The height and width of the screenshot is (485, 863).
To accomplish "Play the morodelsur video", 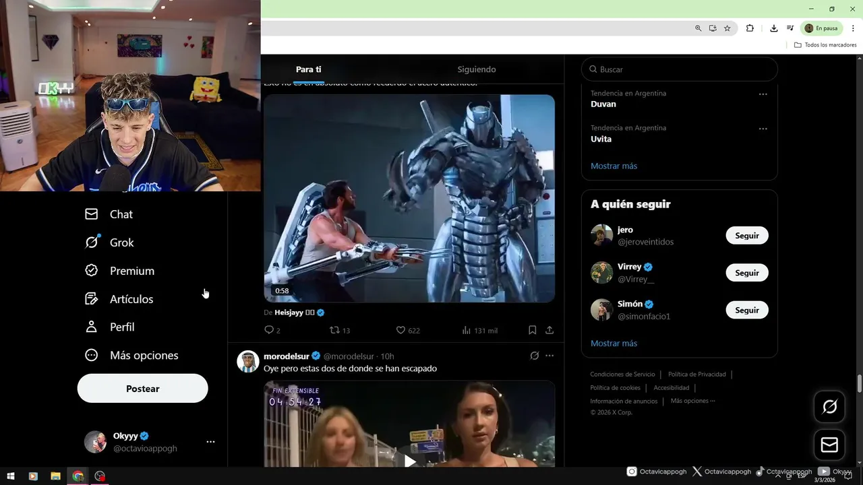I will click(x=409, y=461).
